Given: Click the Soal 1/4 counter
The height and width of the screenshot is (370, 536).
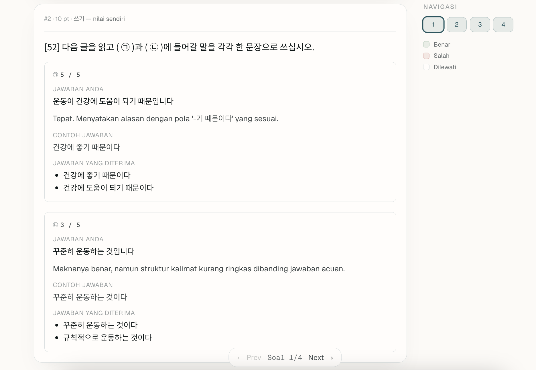Looking at the screenshot, I should (x=285, y=357).
